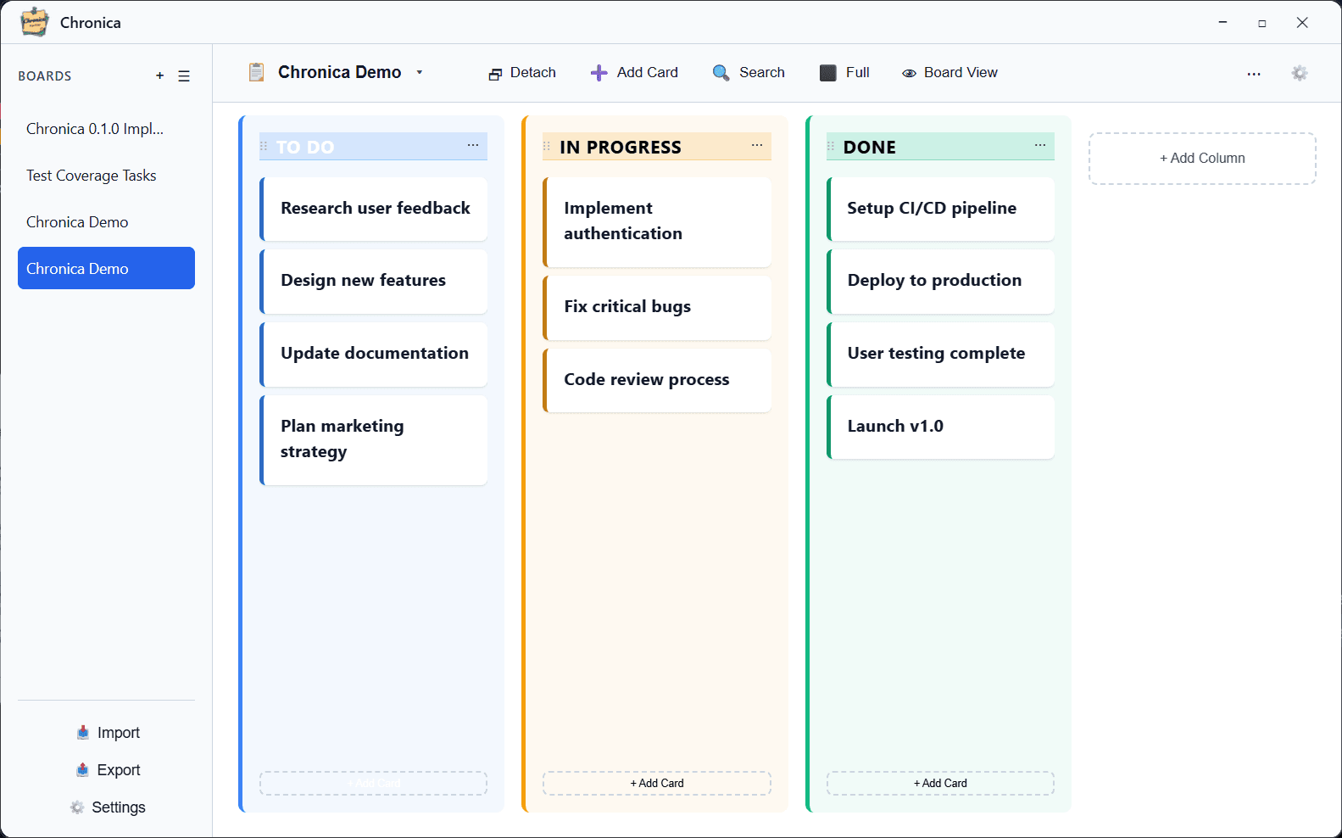Select Test Coverage Tasks board
The image size is (1342, 838).
coord(92,176)
